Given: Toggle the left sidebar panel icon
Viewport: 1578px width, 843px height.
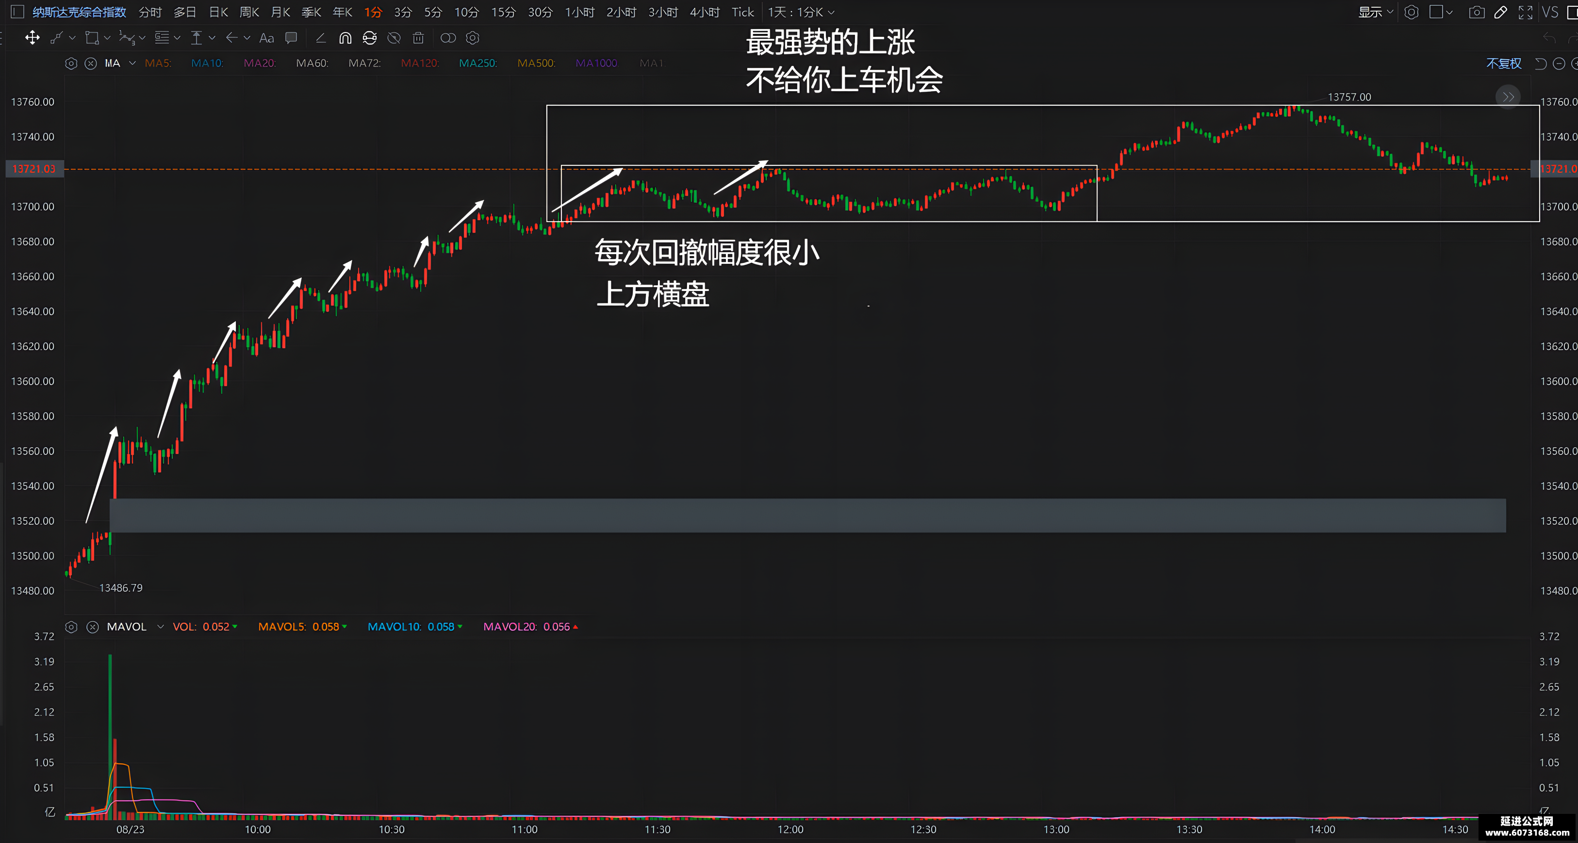Looking at the screenshot, I should coord(17,12).
